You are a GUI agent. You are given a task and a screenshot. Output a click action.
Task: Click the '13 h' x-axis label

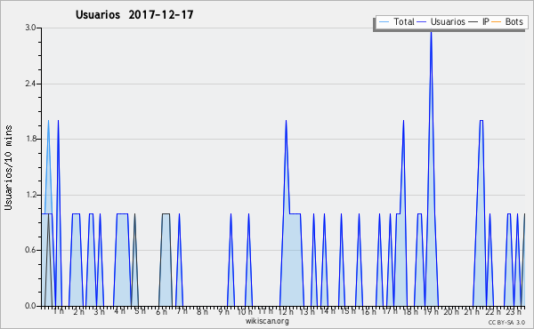(x=307, y=311)
